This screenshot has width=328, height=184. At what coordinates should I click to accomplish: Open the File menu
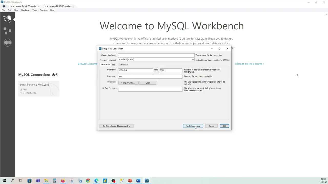tap(3, 10)
